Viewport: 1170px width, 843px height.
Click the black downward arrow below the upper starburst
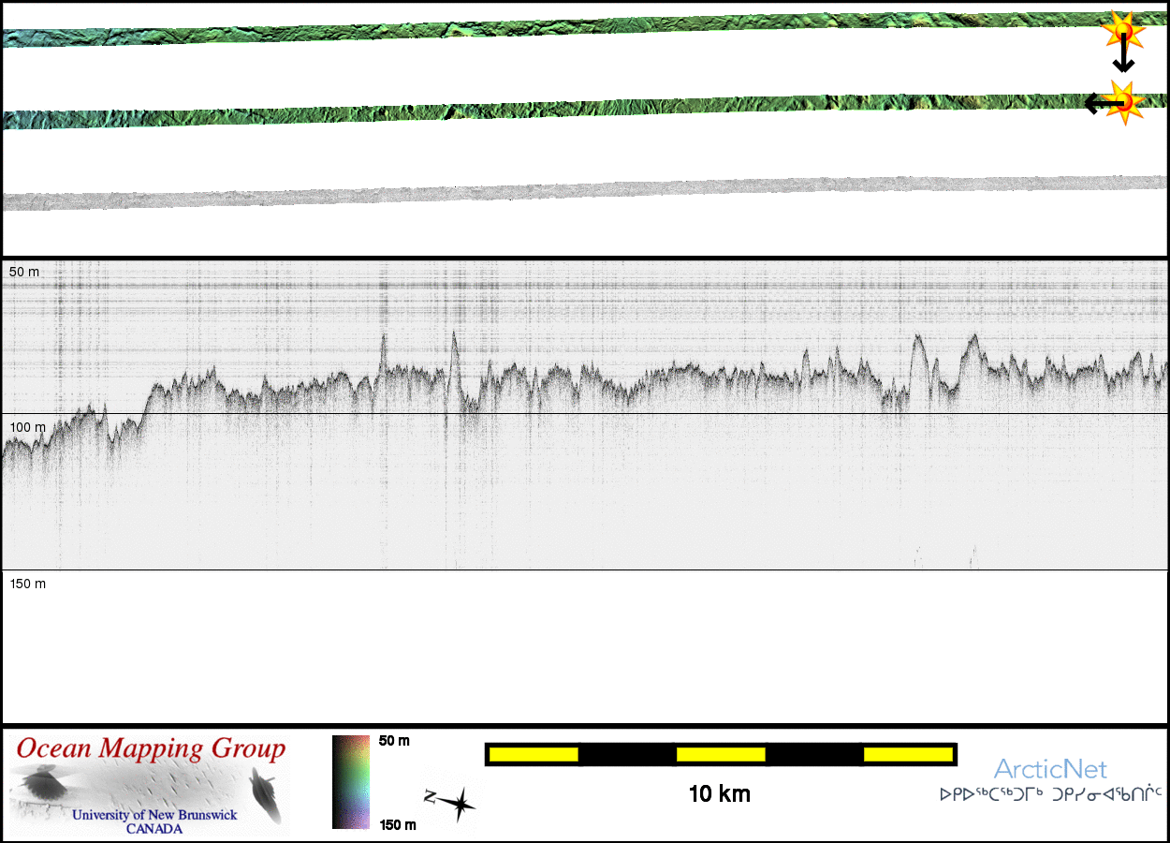click(1123, 59)
